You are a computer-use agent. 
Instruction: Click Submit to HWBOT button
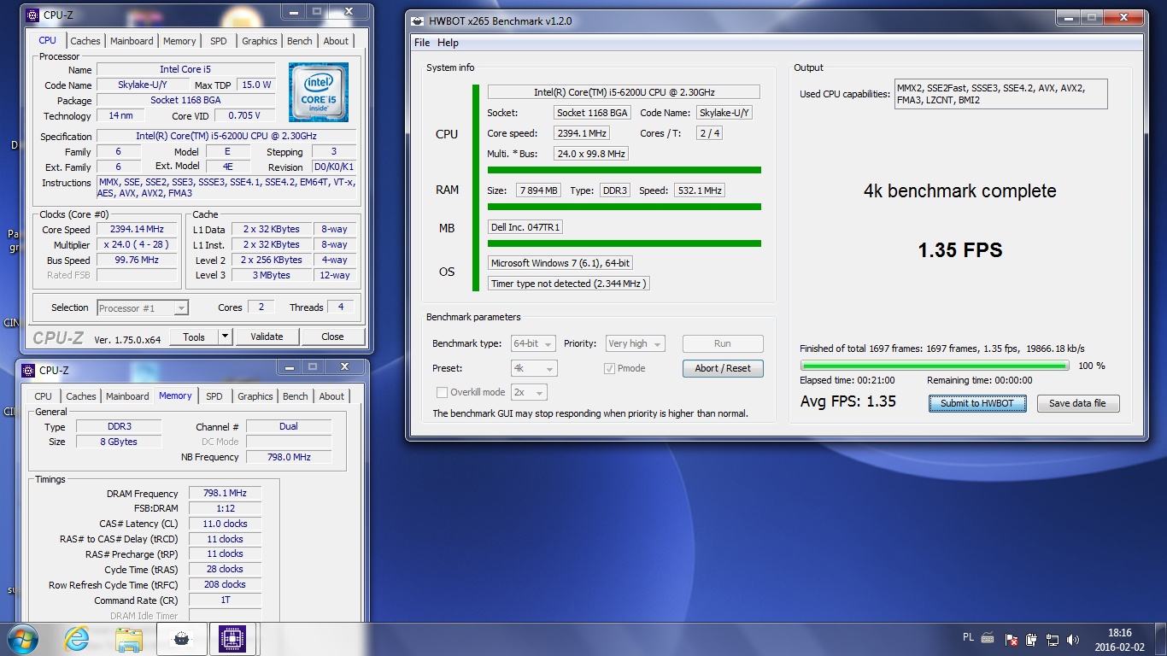coord(977,403)
